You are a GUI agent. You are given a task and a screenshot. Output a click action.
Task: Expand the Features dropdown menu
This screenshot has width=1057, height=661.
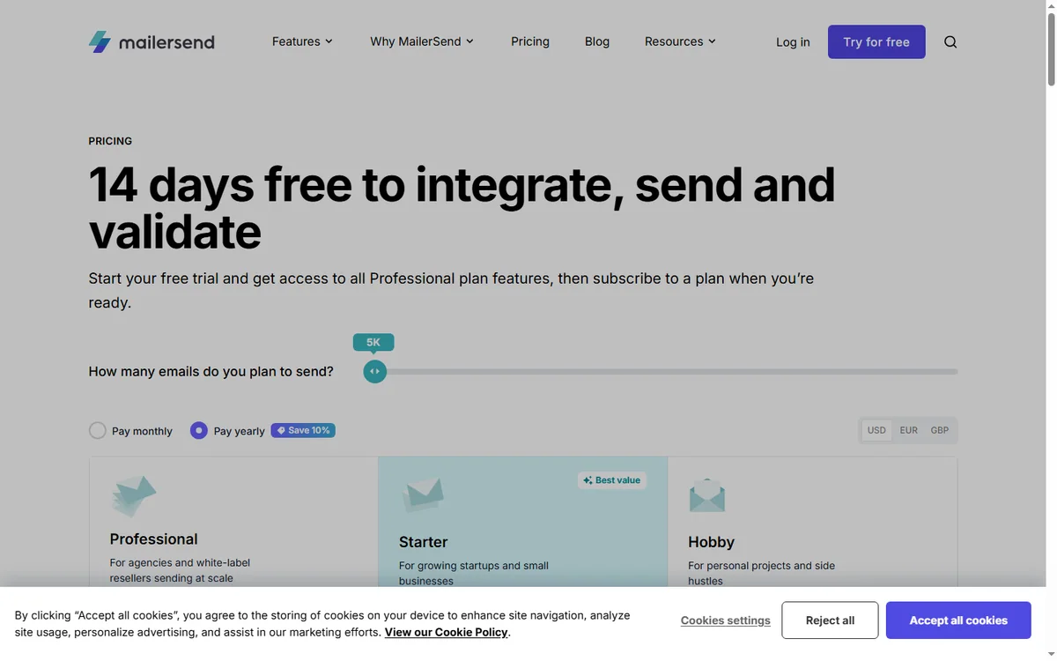tap(302, 41)
